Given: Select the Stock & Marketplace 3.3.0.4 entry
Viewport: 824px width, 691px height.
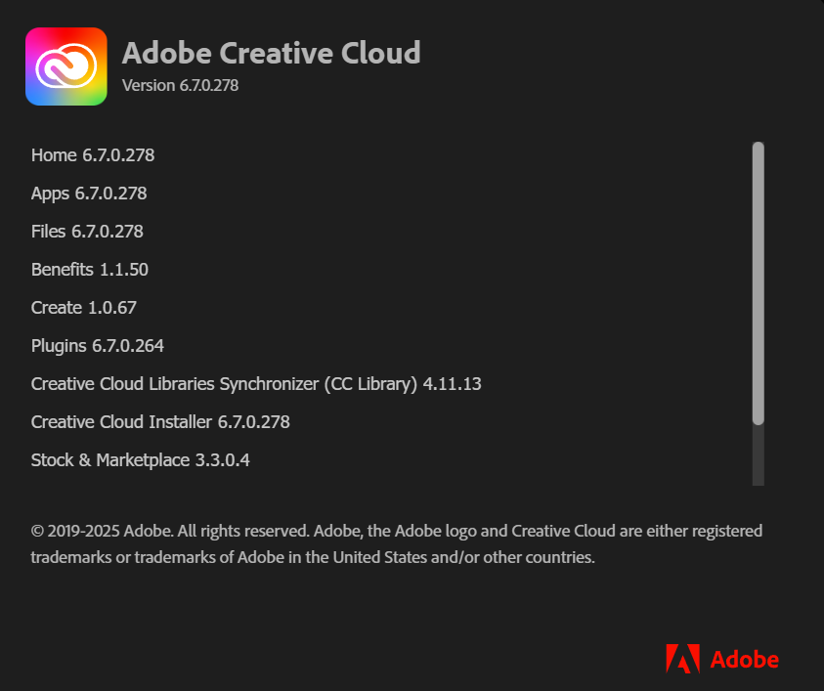Looking at the screenshot, I should [x=140, y=460].
